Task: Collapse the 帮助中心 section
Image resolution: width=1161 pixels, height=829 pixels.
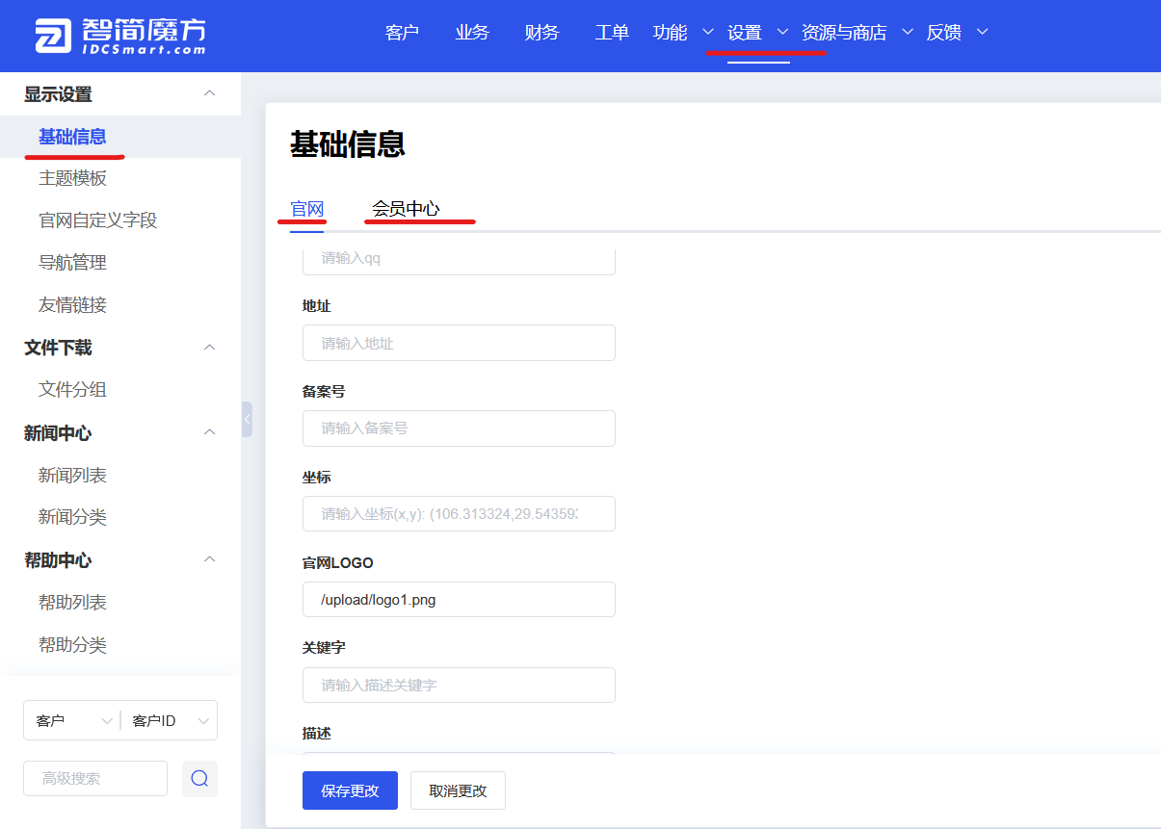Action: pos(209,559)
